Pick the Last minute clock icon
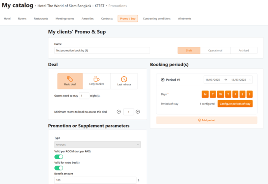 (x=124, y=79)
